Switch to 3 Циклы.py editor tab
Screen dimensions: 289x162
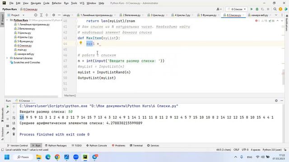click(x=158, y=15)
